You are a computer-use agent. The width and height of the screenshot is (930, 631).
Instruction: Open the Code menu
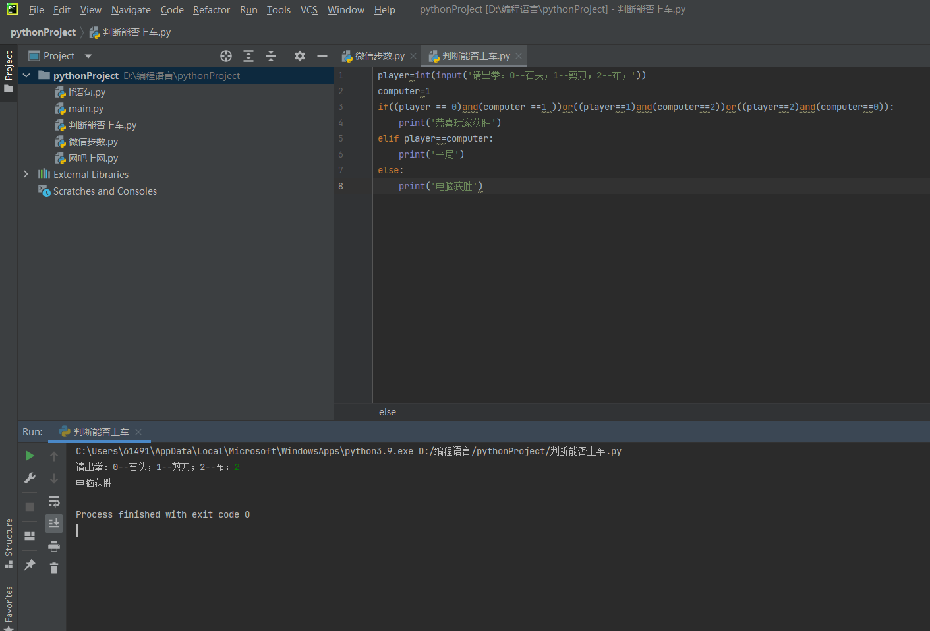pos(172,10)
